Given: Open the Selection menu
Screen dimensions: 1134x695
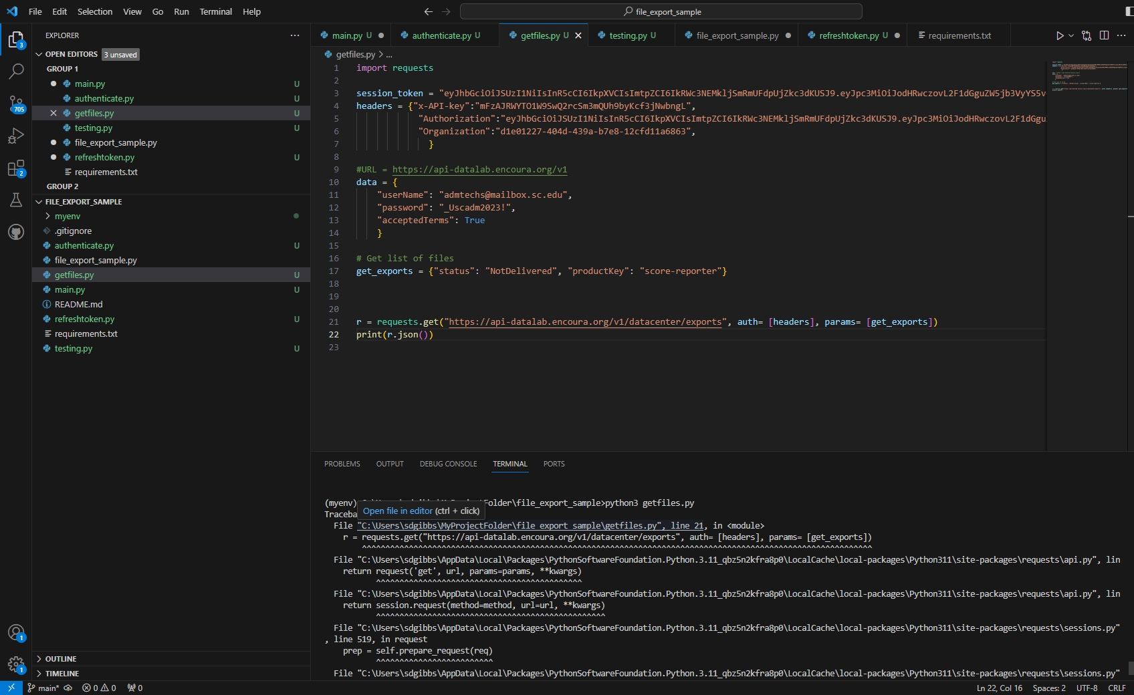Looking at the screenshot, I should pyautogui.click(x=95, y=11).
